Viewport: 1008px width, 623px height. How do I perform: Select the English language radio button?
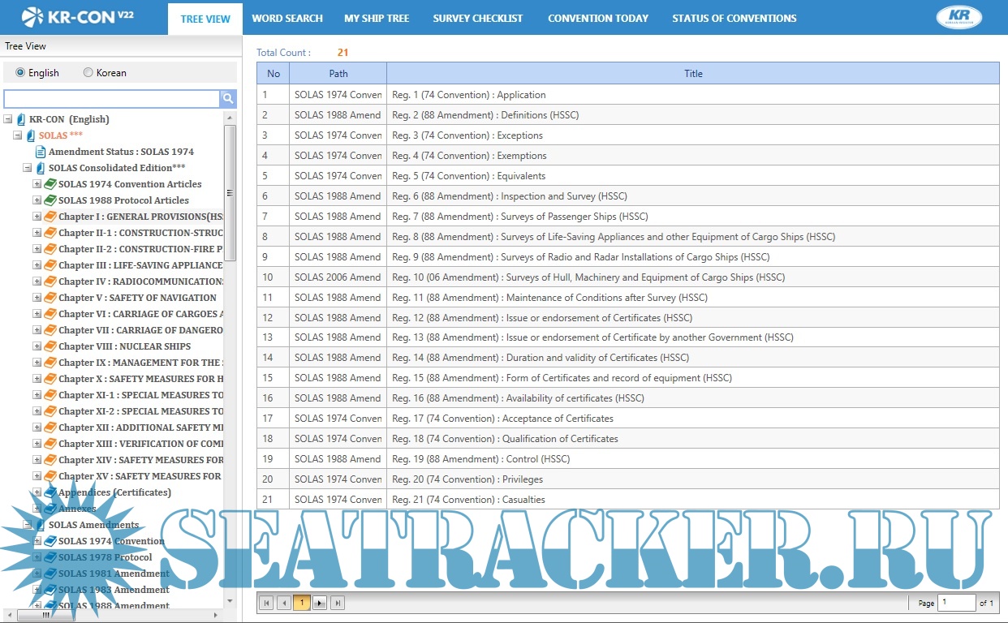point(20,72)
